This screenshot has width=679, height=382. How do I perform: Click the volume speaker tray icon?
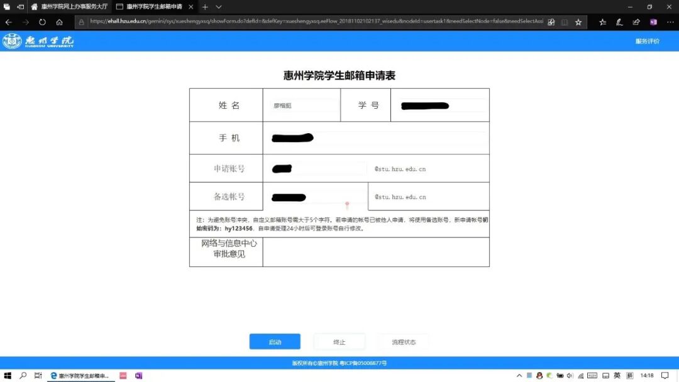coord(570,376)
